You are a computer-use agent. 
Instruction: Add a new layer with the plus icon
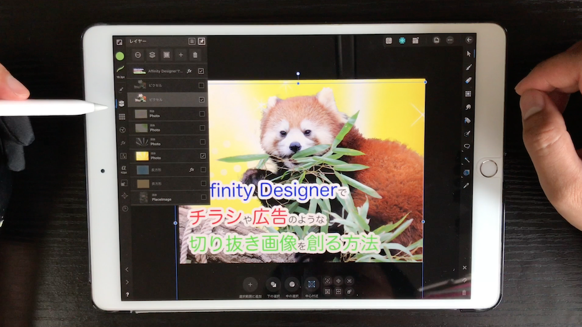pyautogui.click(x=181, y=55)
